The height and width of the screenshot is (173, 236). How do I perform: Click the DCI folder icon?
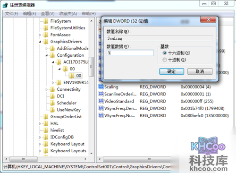52,96
